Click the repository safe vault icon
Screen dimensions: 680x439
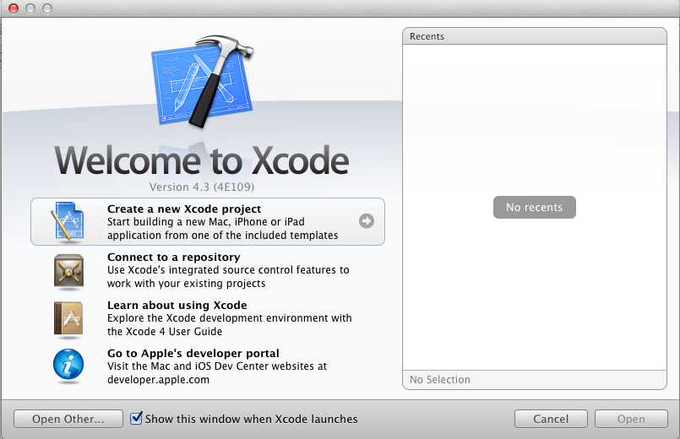pyautogui.click(x=68, y=272)
